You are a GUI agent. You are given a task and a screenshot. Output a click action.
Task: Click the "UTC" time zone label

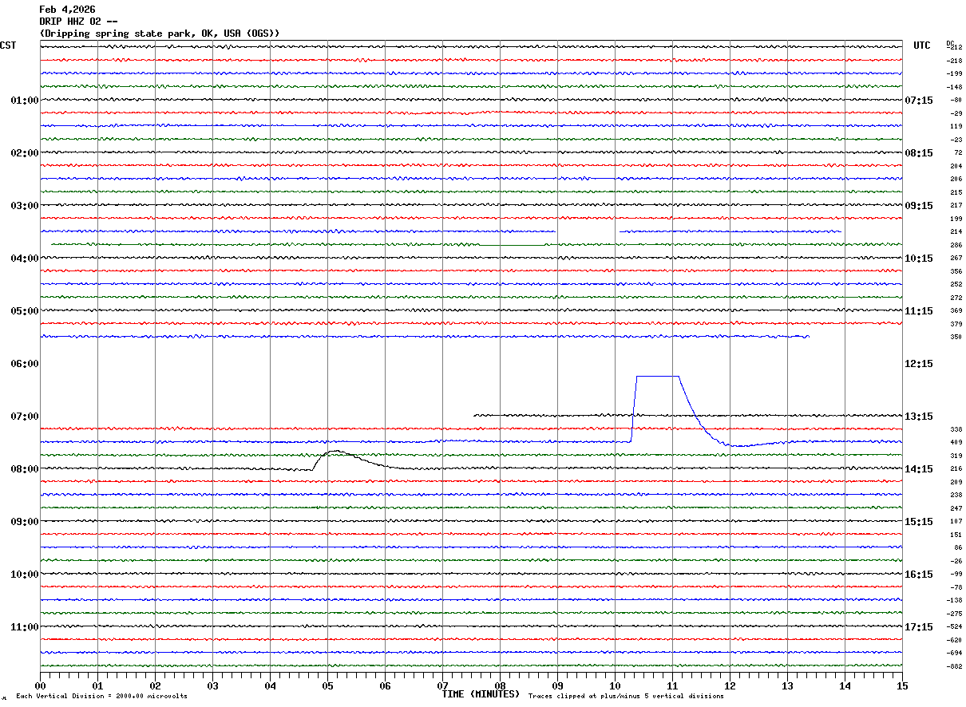[x=922, y=46]
